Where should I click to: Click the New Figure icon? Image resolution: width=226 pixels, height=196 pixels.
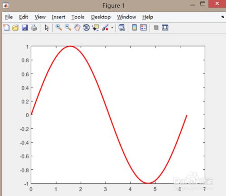[x=6, y=28]
